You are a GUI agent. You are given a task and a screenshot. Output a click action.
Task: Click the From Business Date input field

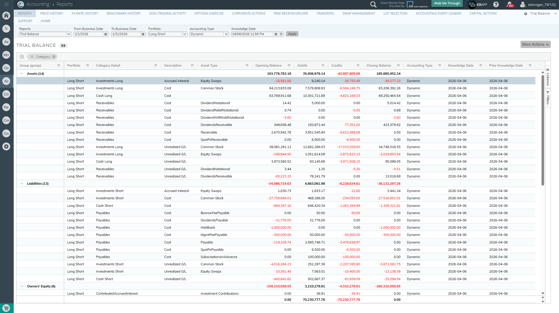point(89,34)
